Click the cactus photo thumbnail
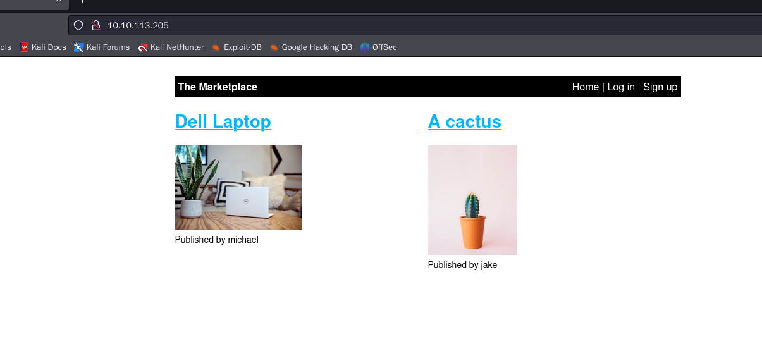This screenshot has width=762, height=356. click(x=472, y=200)
